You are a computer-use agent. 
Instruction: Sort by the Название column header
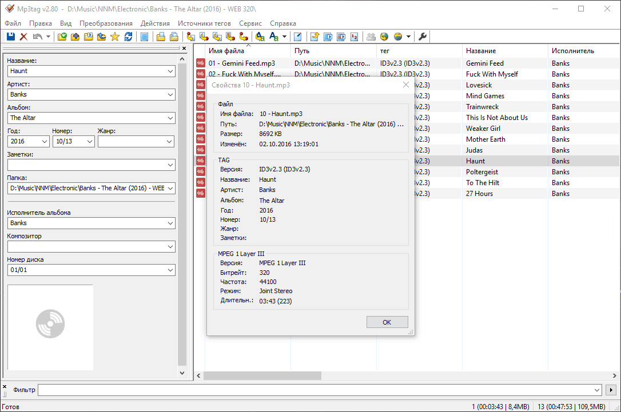505,51
